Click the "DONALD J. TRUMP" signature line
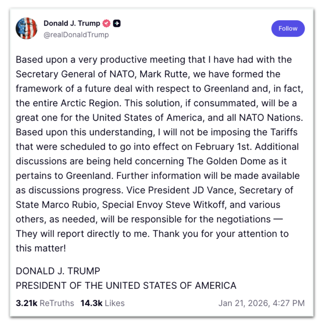This screenshot has height=324, width=323. (58, 271)
